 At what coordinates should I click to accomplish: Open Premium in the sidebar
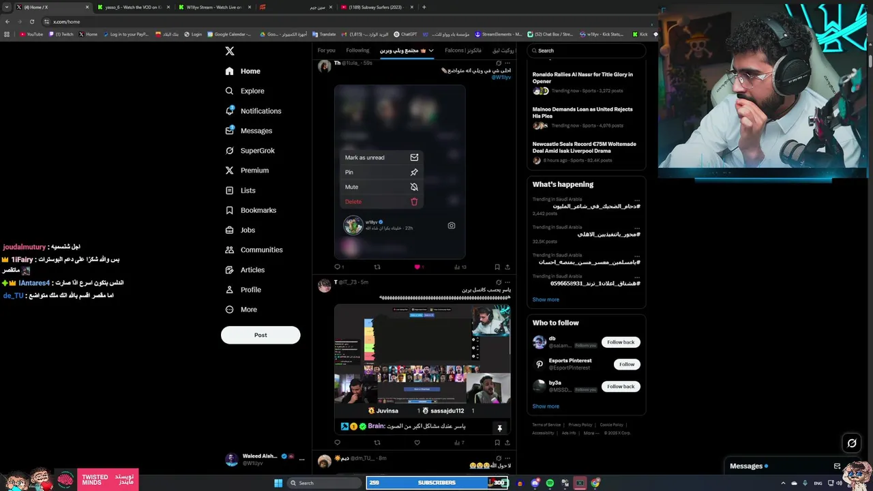246,170
